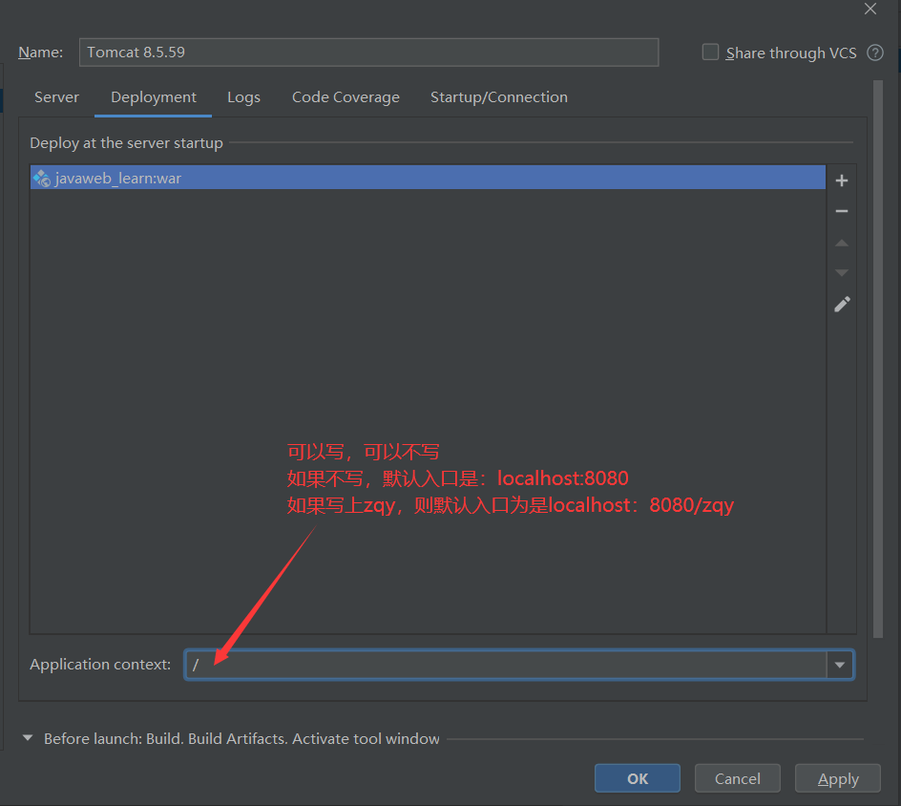901x806 pixels.
Task: Open the Application context dropdown arrow
Action: [840, 665]
